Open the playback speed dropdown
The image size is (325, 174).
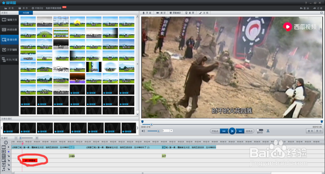(x=171, y=131)
